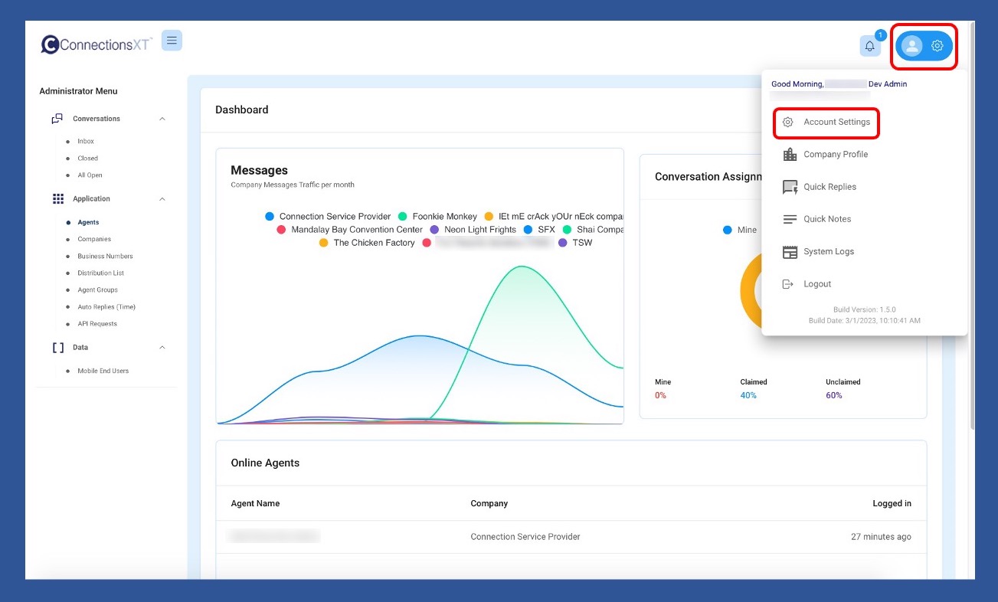Collapse the Data menu section

tap(162, 348)
